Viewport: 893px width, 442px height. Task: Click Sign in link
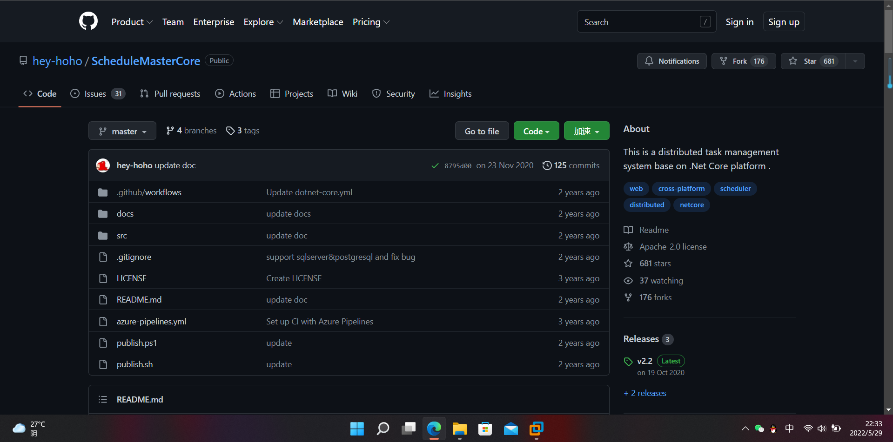739,22
